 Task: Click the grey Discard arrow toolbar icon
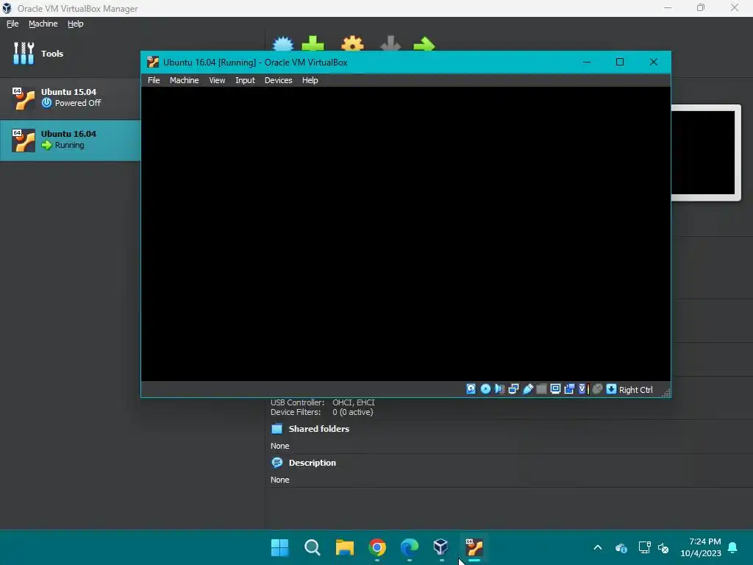click(390, 43)
